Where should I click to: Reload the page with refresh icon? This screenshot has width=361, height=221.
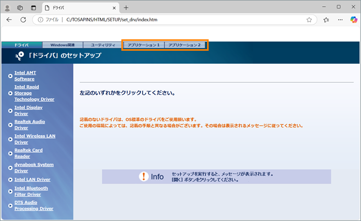(x=23, y=20)
